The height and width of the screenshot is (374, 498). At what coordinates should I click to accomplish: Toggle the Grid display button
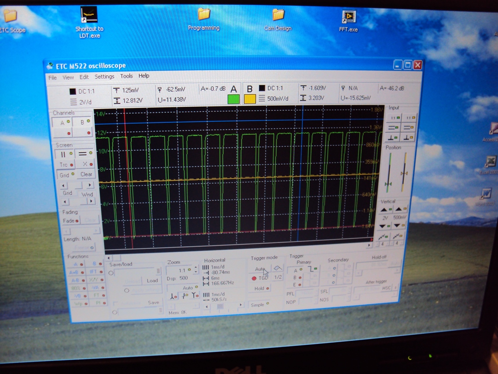[x=66, y=175]
